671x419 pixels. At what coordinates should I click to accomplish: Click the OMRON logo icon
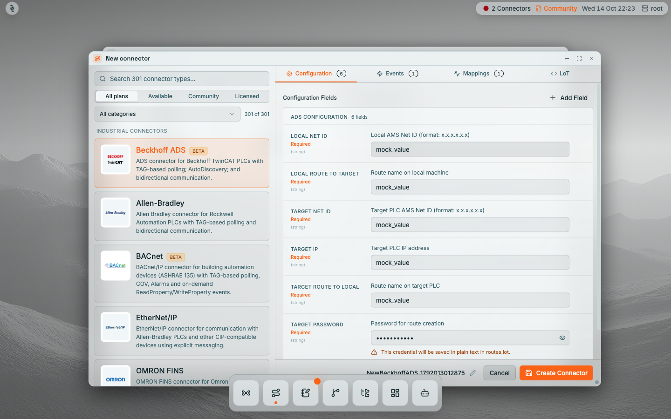116,376
